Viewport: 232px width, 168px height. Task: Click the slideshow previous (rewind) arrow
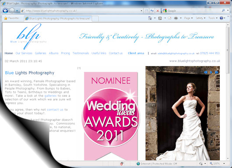click(x=205, y=72)
